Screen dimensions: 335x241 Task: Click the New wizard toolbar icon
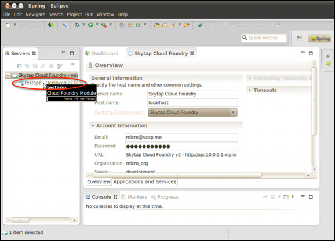(9, 25)
